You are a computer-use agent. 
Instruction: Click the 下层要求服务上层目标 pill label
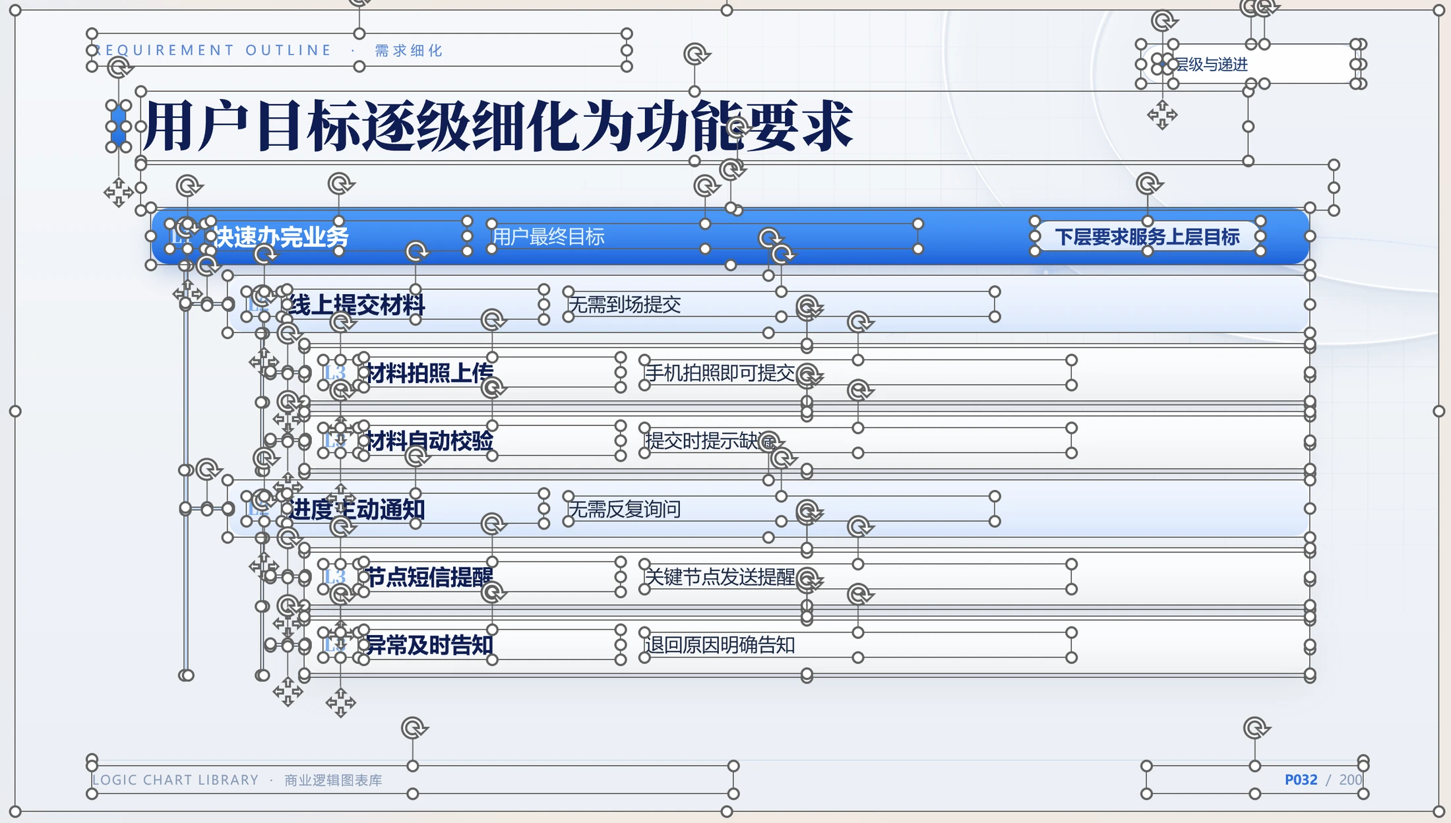tap(1147, 237)
